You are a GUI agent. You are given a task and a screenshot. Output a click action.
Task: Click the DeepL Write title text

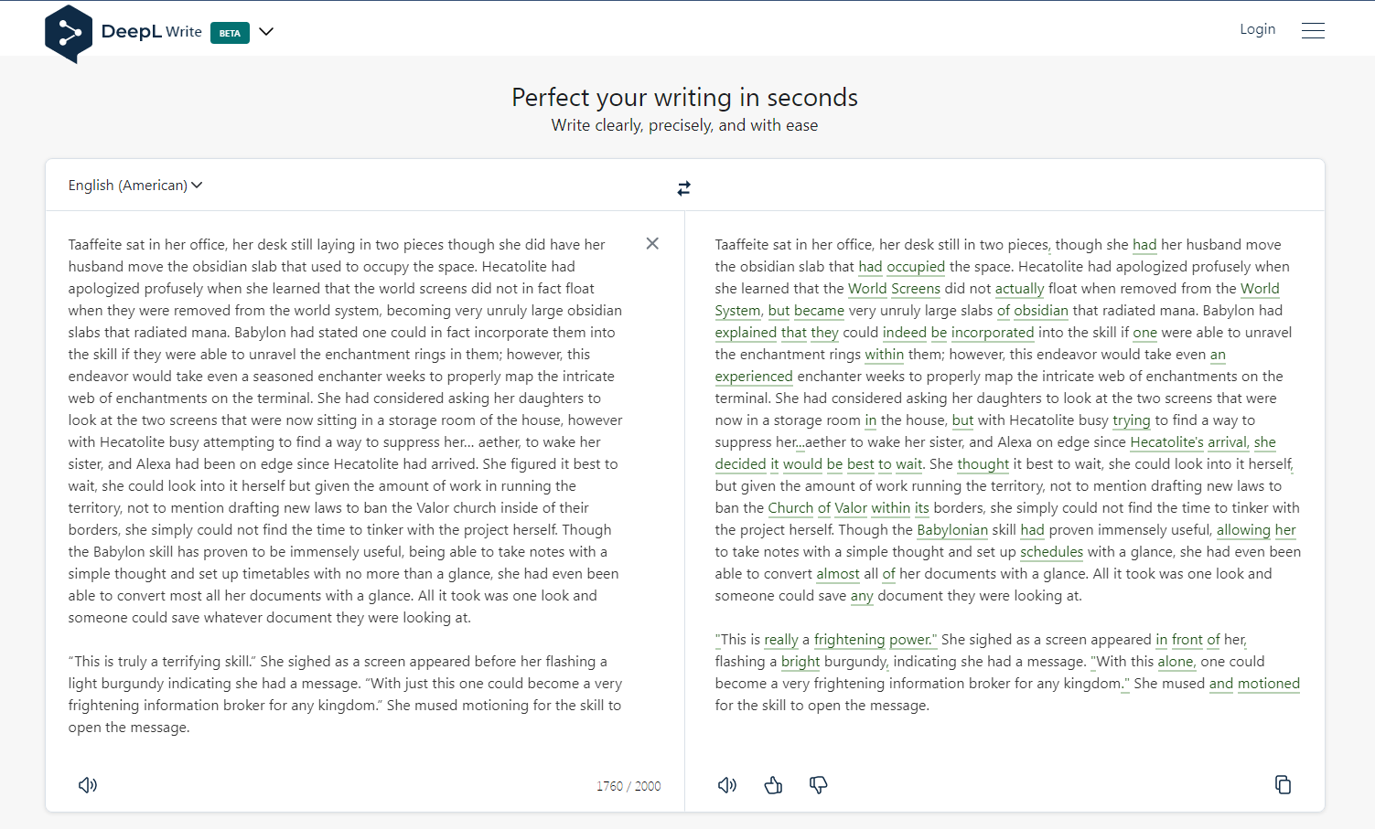(x=152, y=32)
